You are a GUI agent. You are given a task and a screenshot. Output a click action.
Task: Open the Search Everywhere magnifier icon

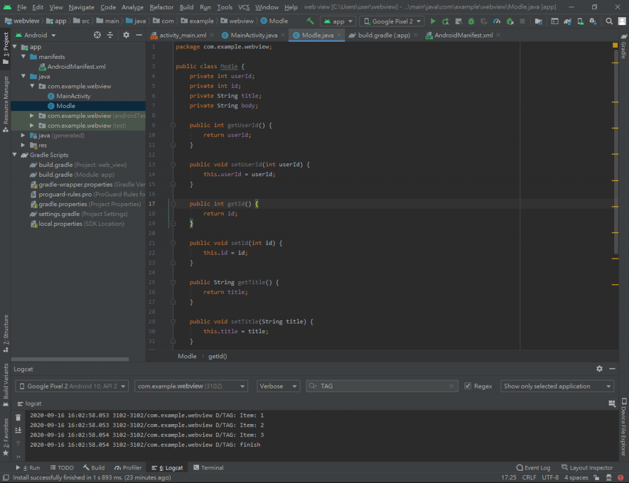click(609, 21)
